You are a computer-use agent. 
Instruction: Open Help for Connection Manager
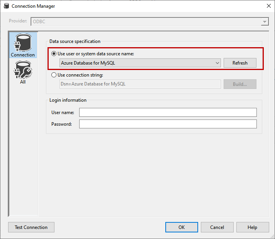[x=252, y=227]
